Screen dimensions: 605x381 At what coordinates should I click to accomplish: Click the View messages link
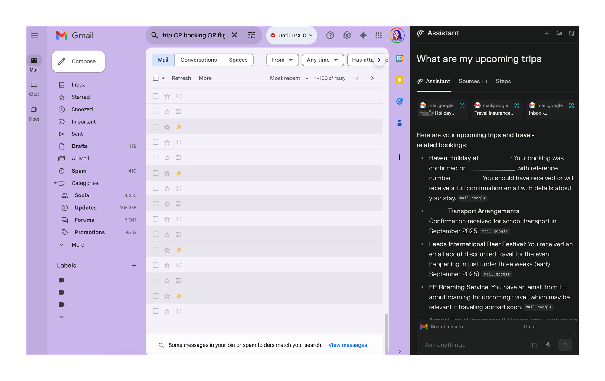(348, 345)
